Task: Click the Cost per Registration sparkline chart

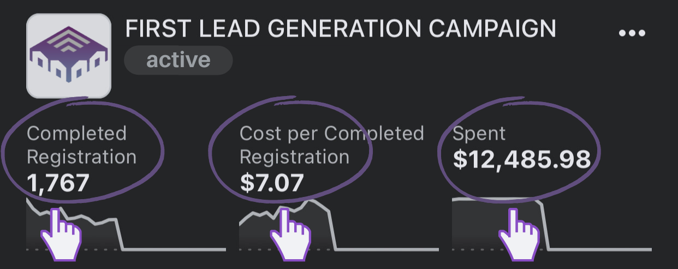Action: point(338,225)
